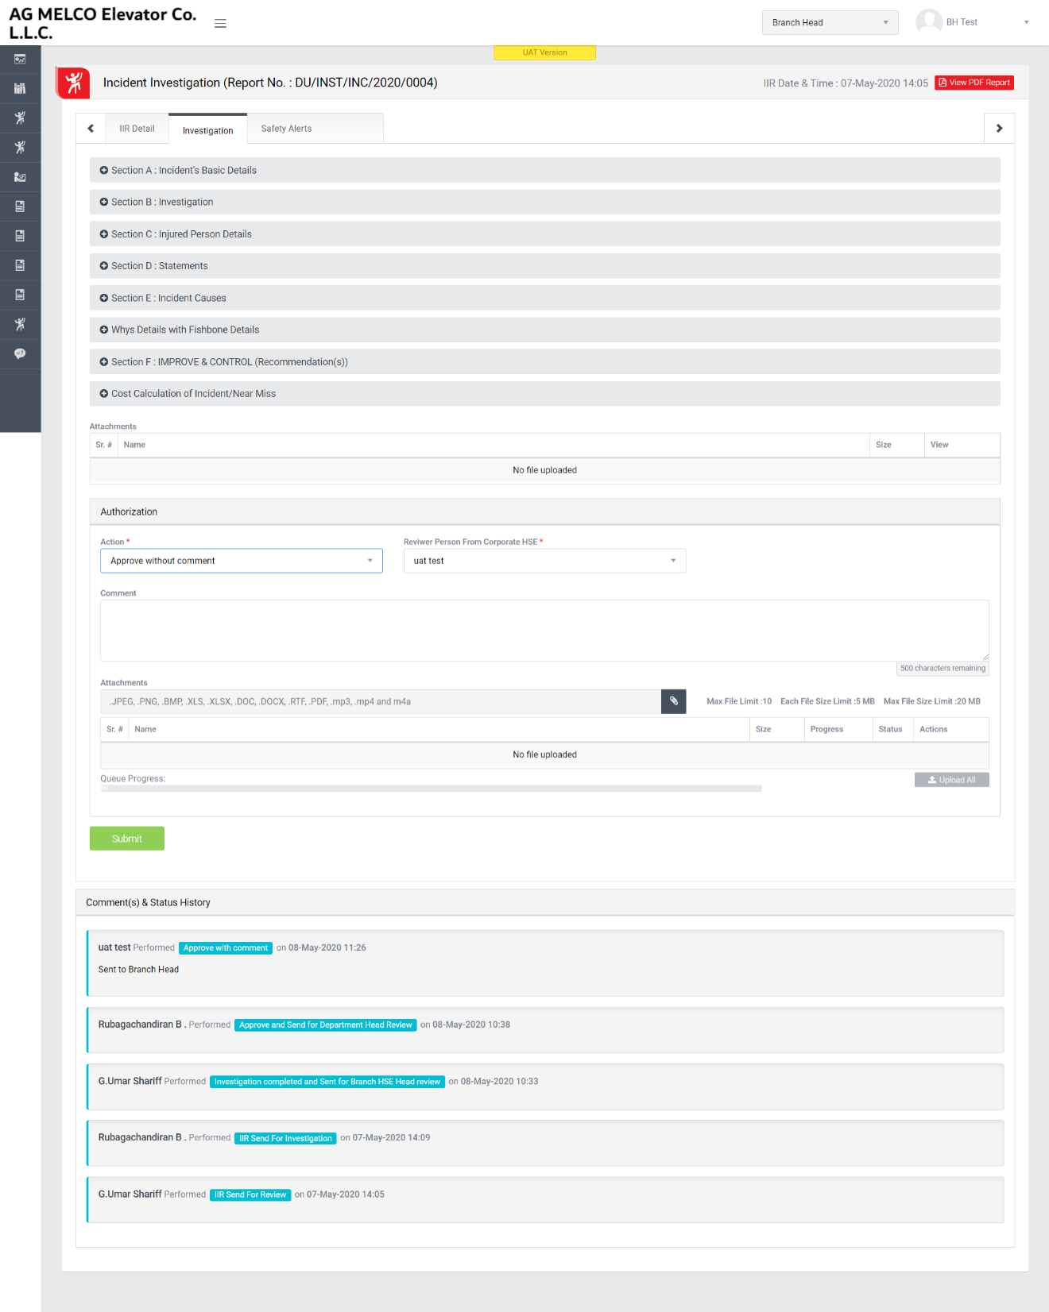Click the 'Max File Size Limit :20 MB' text
This screenshot has height=1312, width=1049.
tap(931, 701)
